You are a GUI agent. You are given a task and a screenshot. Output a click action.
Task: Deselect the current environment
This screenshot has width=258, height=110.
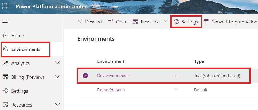click(x=90, y=22)
